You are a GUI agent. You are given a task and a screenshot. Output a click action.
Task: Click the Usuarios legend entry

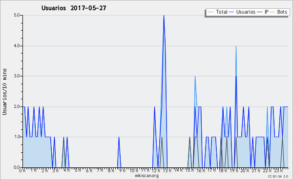pos(242,12)
